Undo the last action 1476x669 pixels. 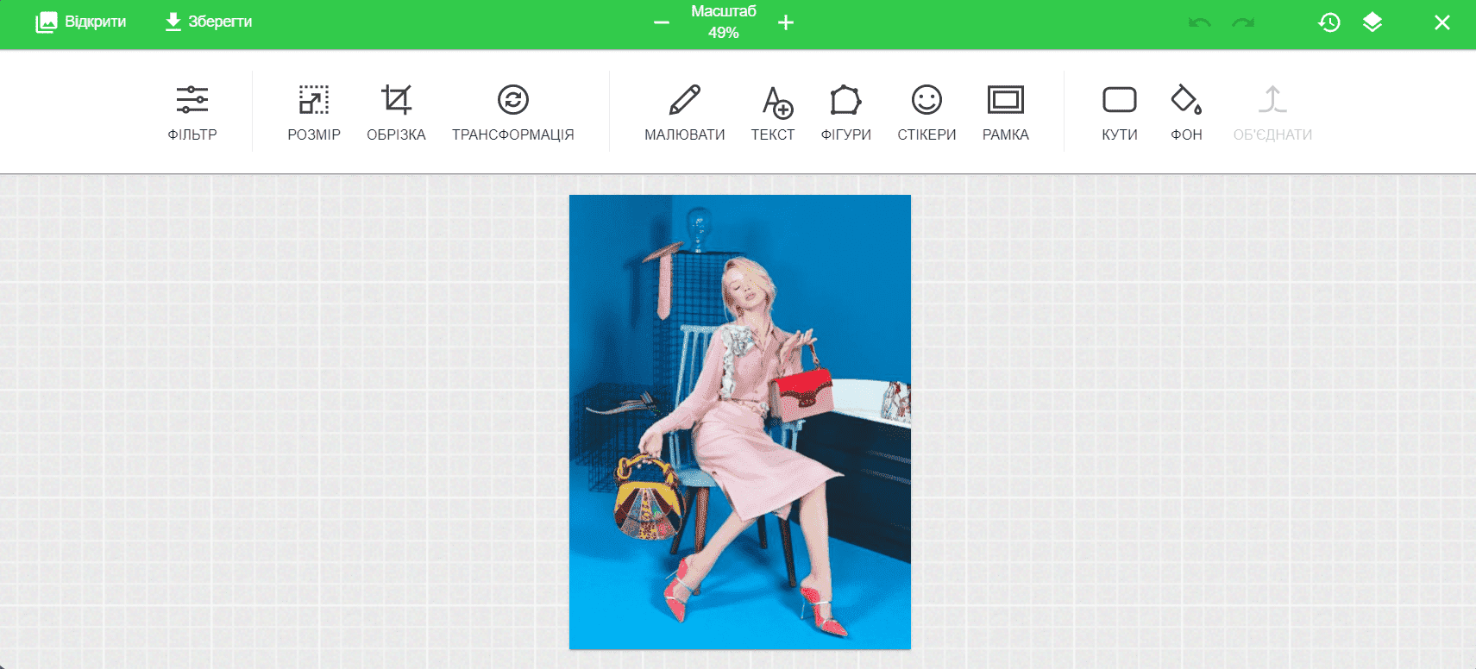click(x=1199, y=22)
